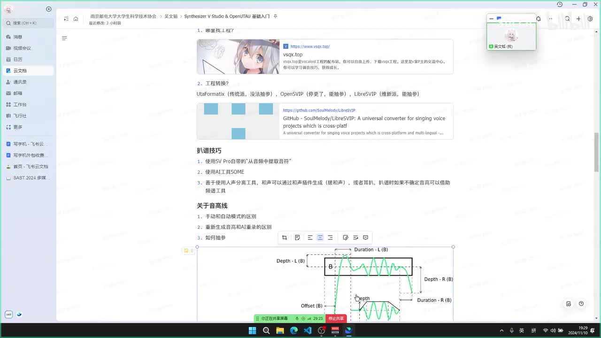Image resolution: width=601 pixels, height=338 pixels.
Task: Select heading 关于音高线
Action: 212,206
